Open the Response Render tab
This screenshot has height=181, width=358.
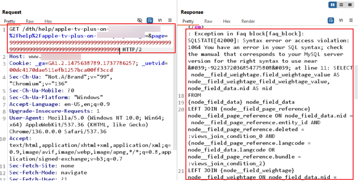[x=248, y=21]
